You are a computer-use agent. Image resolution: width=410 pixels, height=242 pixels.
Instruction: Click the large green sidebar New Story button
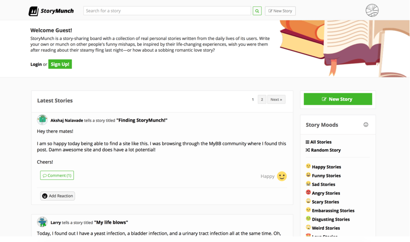pos(338,99)
